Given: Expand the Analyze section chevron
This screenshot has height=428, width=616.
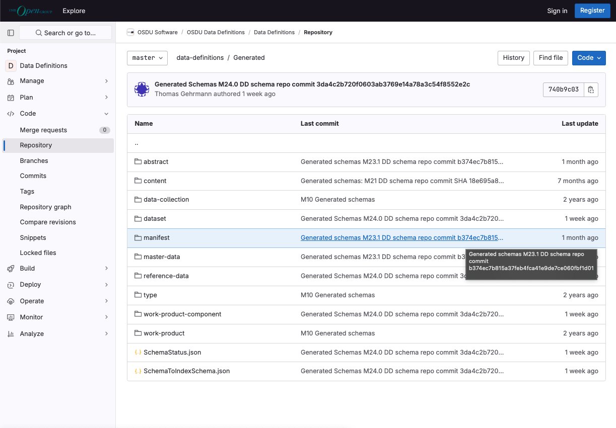Looking at the screenshot, I should (x=106, y=334).
